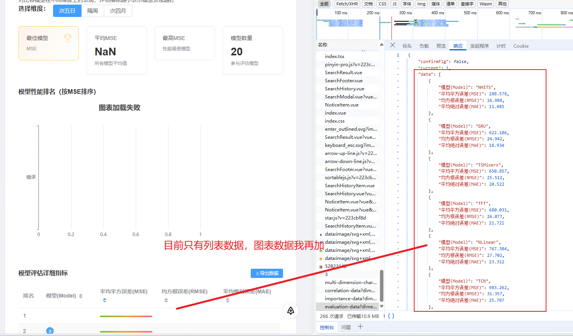Select the 次五日 dimension option
Image resolution: width=573 pixels, height=336 pixels.
[x=67, y=11]
